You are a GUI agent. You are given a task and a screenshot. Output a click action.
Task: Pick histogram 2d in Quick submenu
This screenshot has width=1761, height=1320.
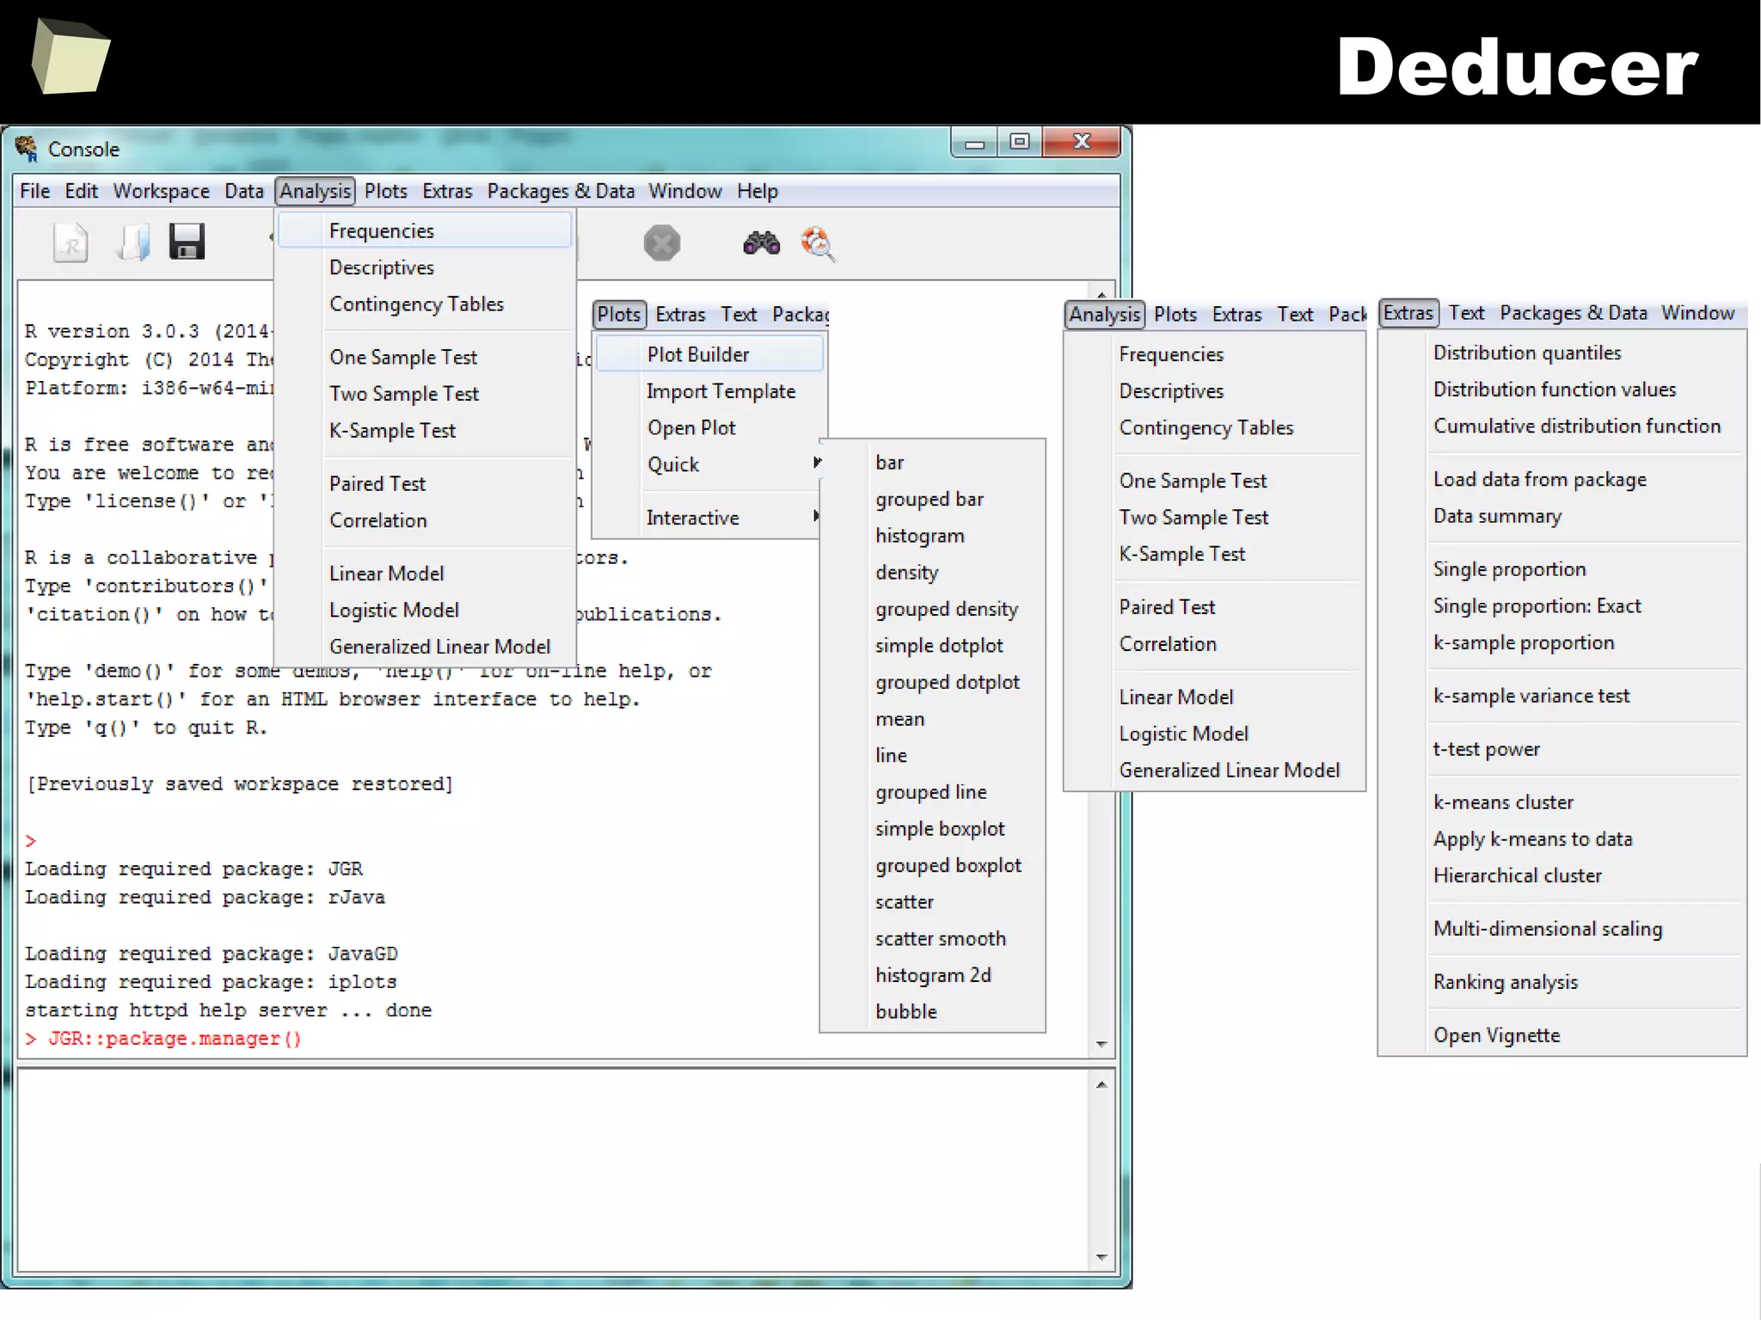(933, 975)
